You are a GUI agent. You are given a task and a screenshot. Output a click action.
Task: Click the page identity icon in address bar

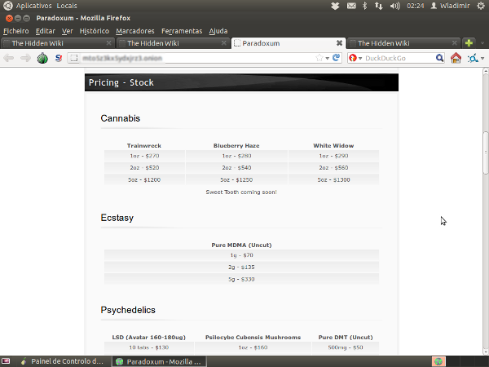(x=73, y=58)
